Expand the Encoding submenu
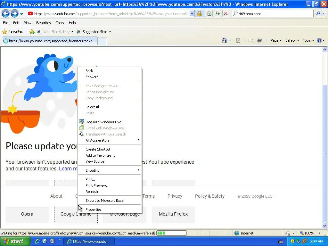 tap(110, 170)
